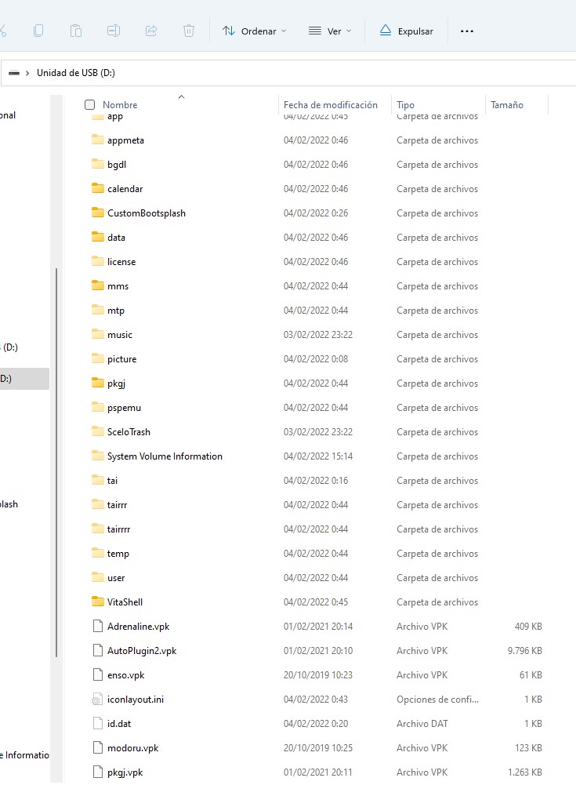The image size is (576, 796).
Task: Click Archivo DAT type of id.dat
Action: click(x=422, y=723)
